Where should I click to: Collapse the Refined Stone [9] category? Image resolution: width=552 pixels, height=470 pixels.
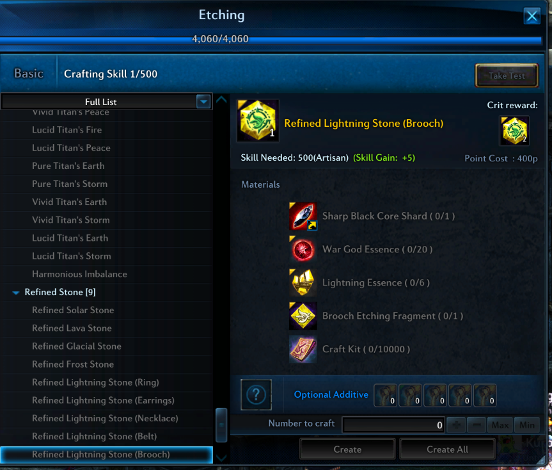click(15, 293)
